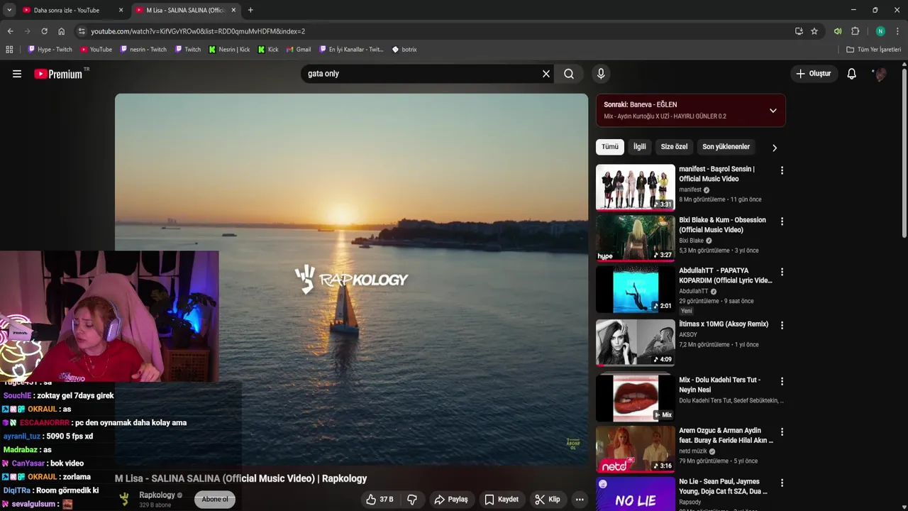Image resolution: width=908 pixels, height=511 pixels.
Task: Open the Oluştur create button
Action: [x=813, y=74]
